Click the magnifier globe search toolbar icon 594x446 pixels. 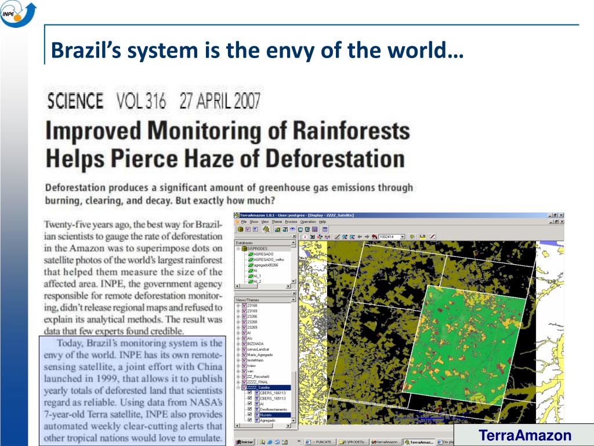[x=266, y=229]
